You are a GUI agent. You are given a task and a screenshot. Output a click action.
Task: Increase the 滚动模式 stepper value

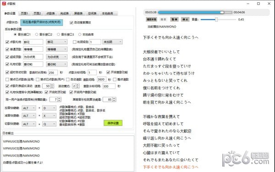point(77,85)
